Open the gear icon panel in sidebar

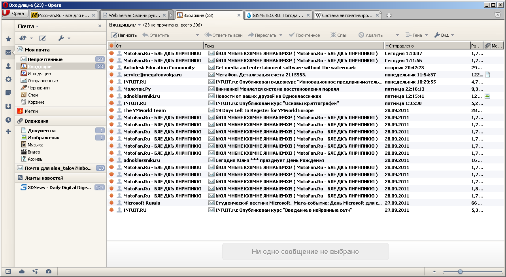click(x=8, y=80)
